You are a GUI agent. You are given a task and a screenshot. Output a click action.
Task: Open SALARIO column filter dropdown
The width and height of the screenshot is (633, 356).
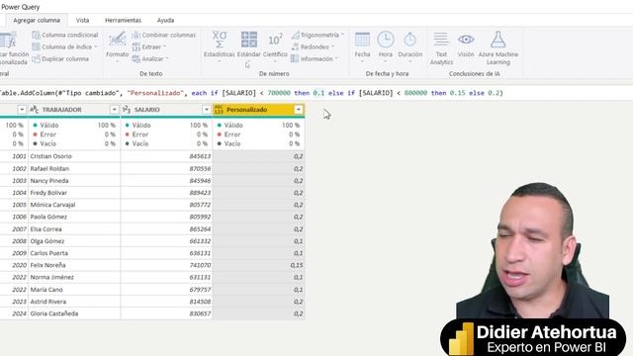click(207, 110)
